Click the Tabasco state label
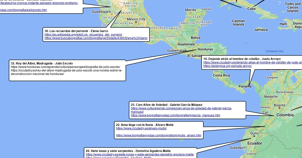The width and height of the screenshot is (302, 158). 174,29
